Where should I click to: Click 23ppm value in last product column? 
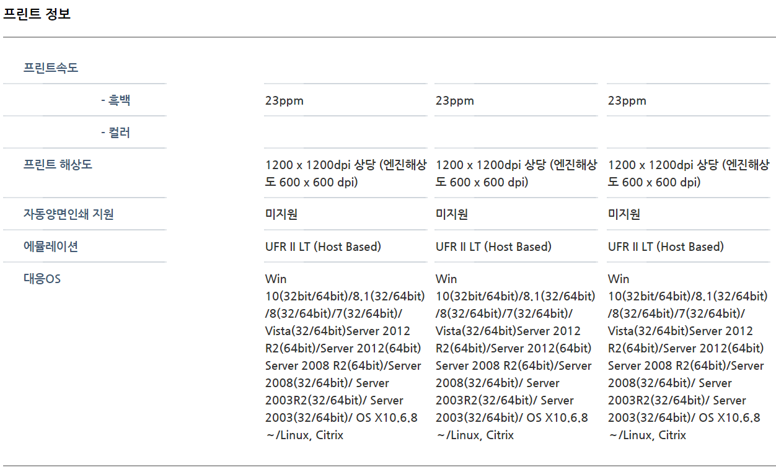coord(627,100)
